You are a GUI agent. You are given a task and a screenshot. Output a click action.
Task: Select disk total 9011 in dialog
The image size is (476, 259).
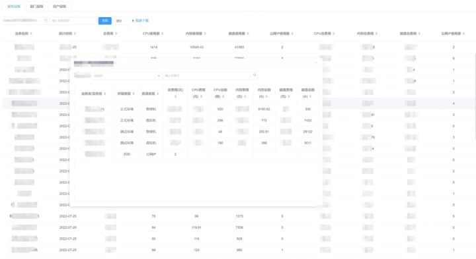pyautogui.click(x=307, y=143)
